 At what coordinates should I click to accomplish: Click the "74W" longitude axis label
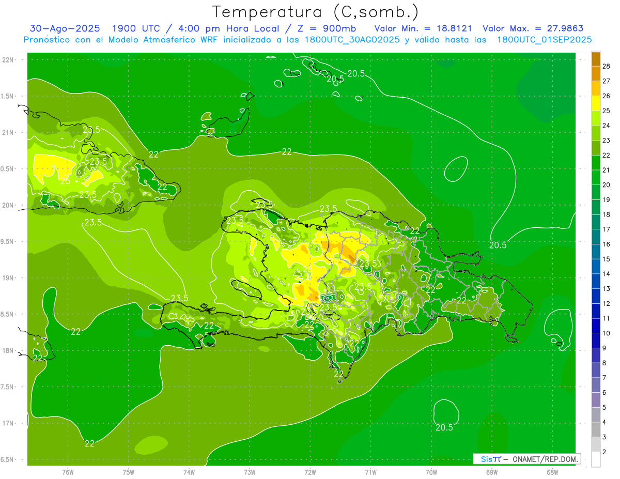(189, 472)
